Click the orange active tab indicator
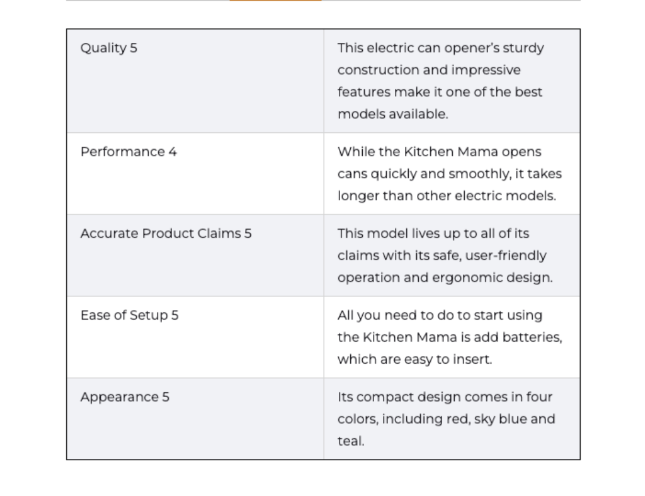This screenshot has width=645, height=496. coord(276,1)
